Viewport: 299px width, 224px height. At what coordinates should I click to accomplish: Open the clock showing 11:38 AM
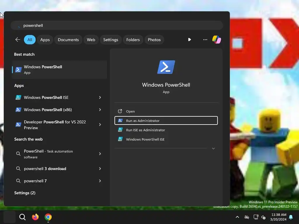click(x=278, y=217)
